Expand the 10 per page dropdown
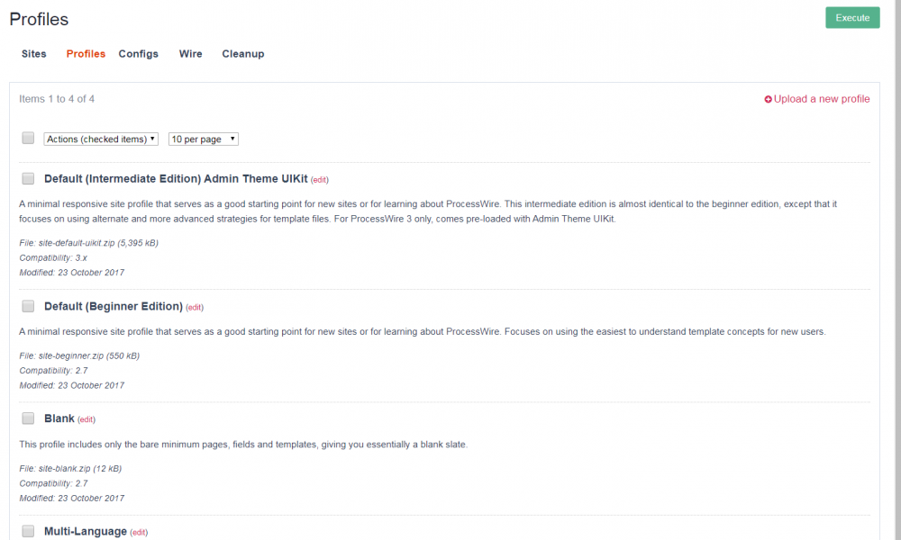 204,139
